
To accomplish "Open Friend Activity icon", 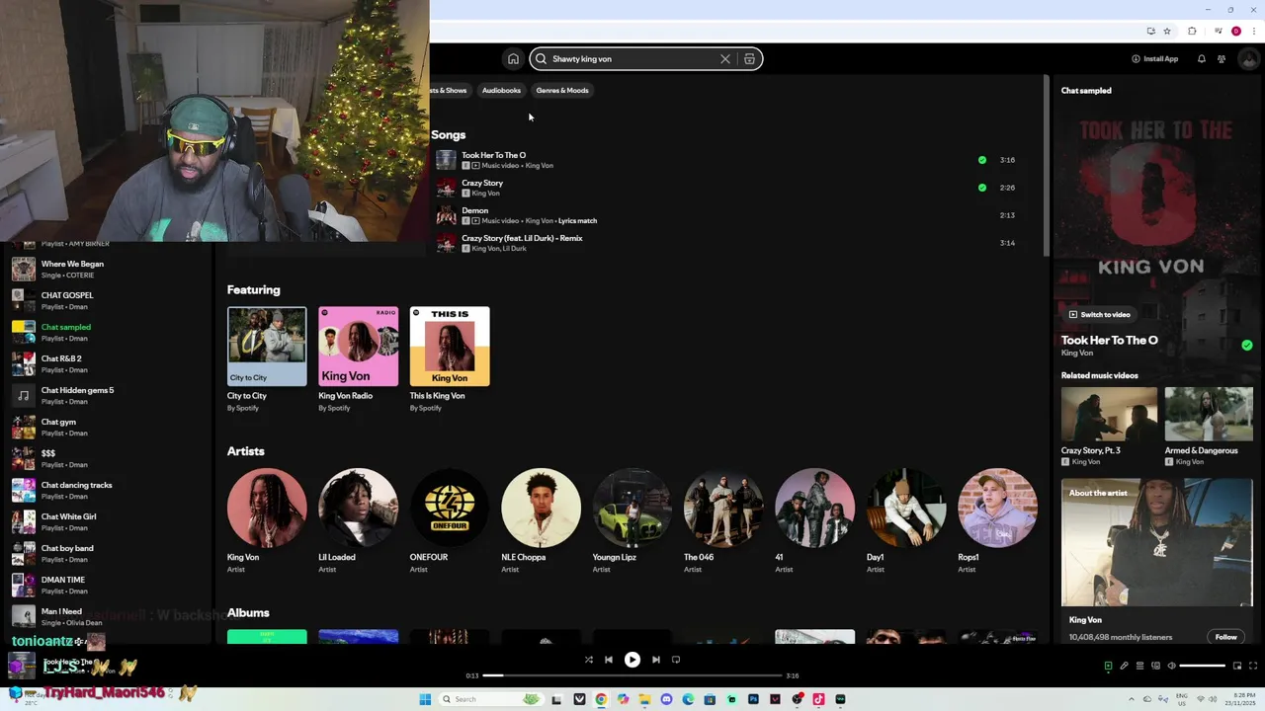I will click(1222, 59).
